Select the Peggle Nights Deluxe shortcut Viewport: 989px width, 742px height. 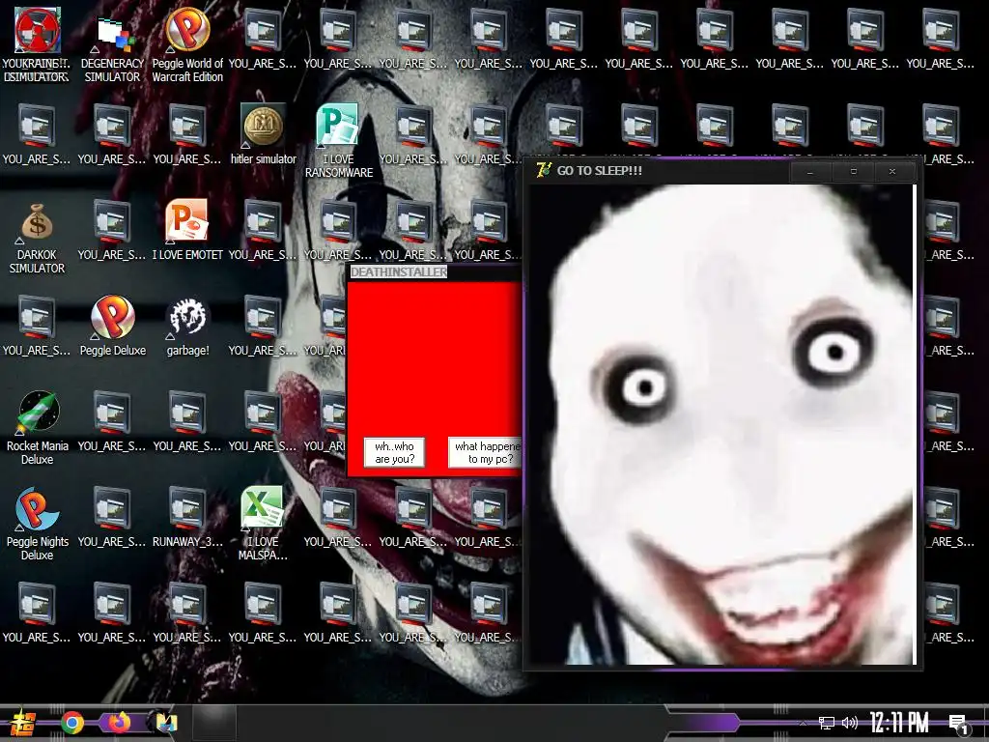click(38, 524)
